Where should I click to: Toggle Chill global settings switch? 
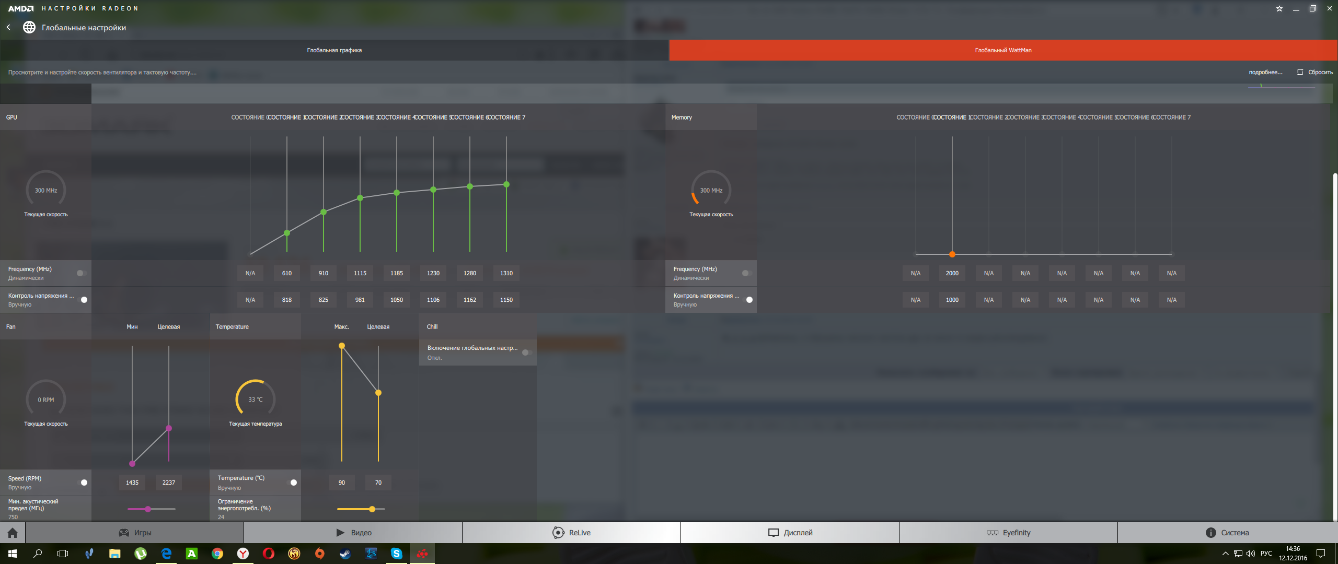[527, 352]
